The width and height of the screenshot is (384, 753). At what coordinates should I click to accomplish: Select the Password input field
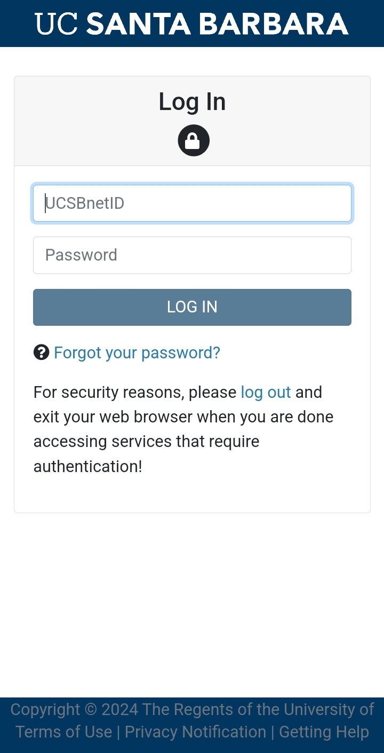[192, 255]
